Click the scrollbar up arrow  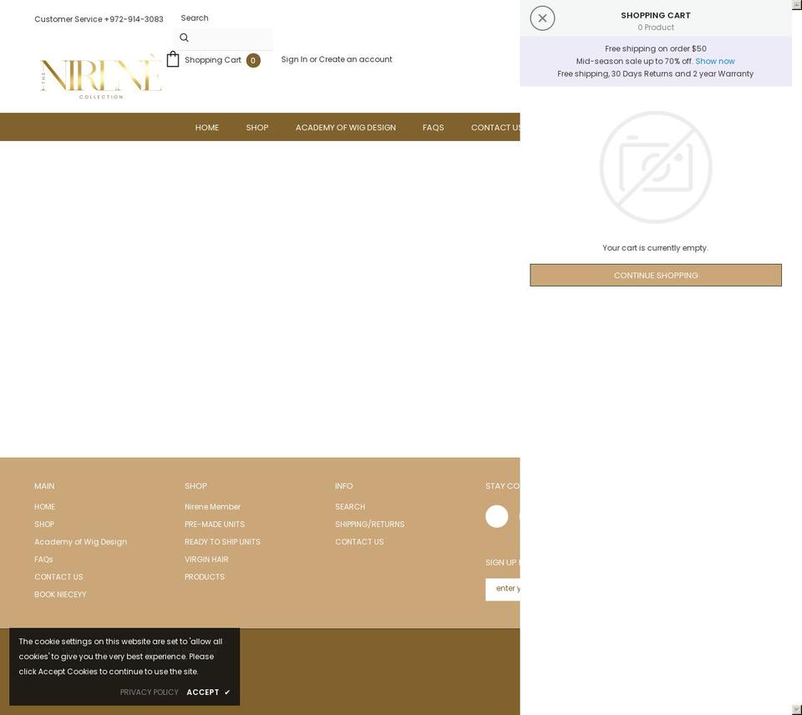pyautogui.click(x=797, y=5)
